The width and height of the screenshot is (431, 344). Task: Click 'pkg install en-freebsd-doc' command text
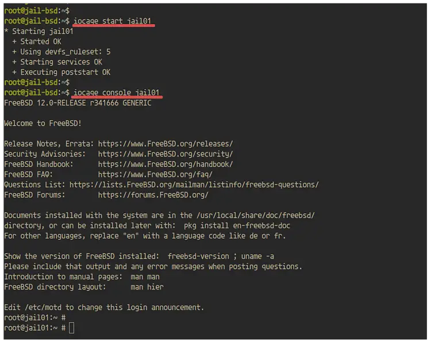tap(237, 225)
